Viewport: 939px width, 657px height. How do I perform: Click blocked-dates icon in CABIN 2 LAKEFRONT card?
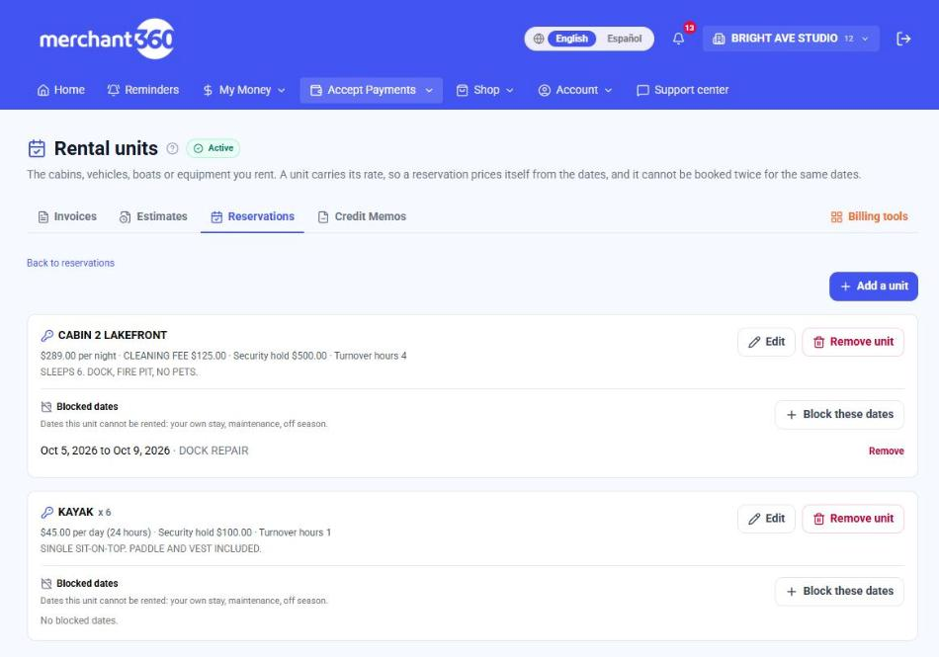(46, 407)
